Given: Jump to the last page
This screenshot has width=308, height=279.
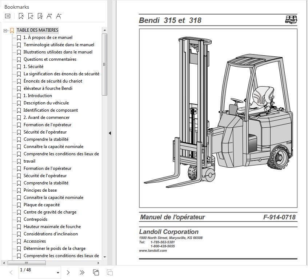Looking at the screenshot, I should pos(82,272).
